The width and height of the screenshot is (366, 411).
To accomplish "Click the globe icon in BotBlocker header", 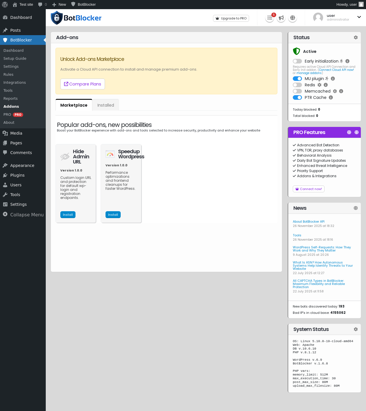I will pyautogui.click(x=293, y=18).
